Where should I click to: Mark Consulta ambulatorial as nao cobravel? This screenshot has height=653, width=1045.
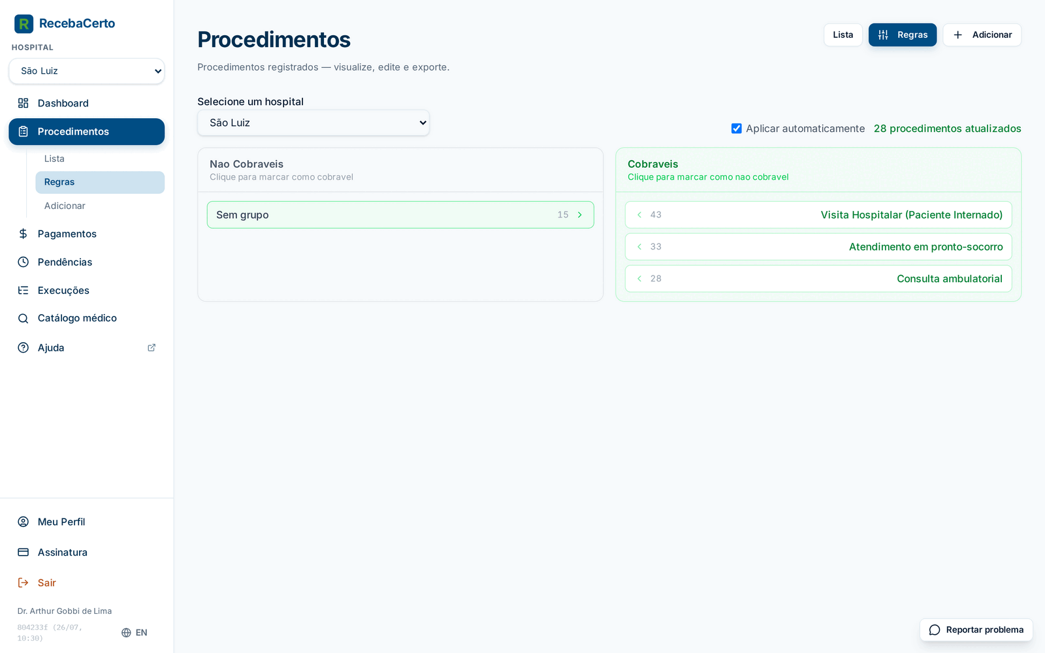point(818,279)
